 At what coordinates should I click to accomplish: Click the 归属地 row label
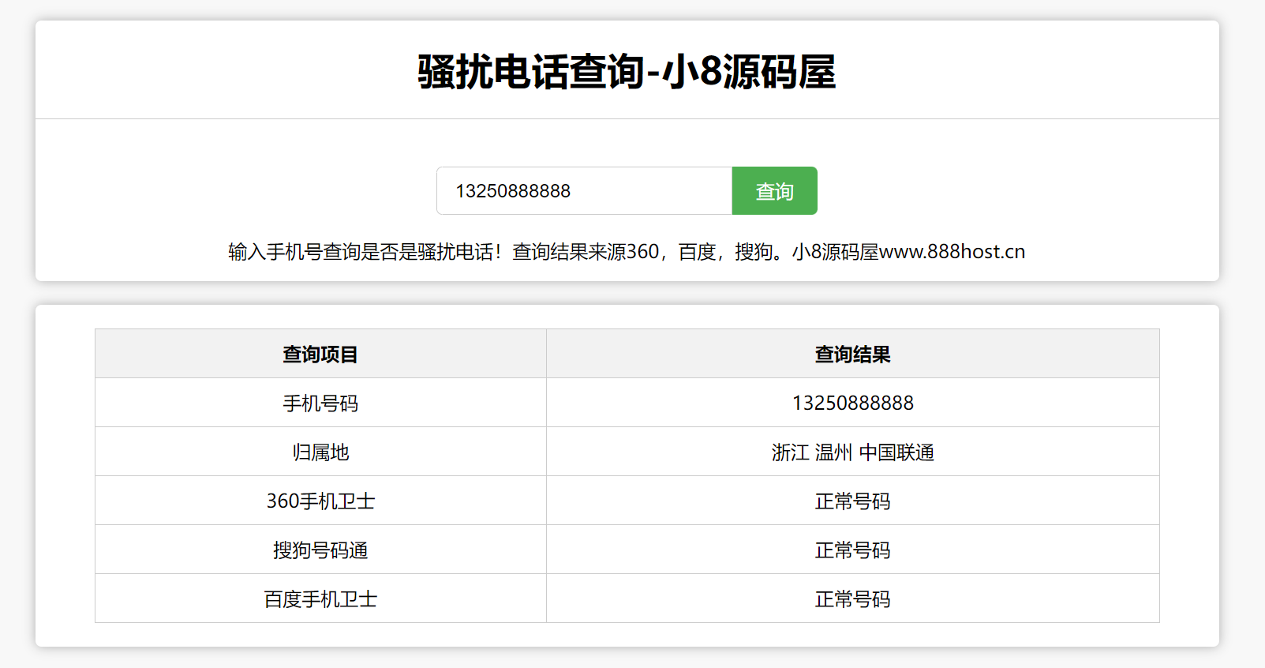[320, 452]
